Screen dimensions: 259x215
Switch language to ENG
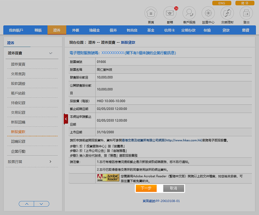pyautogui.click(x=221, y=3)
